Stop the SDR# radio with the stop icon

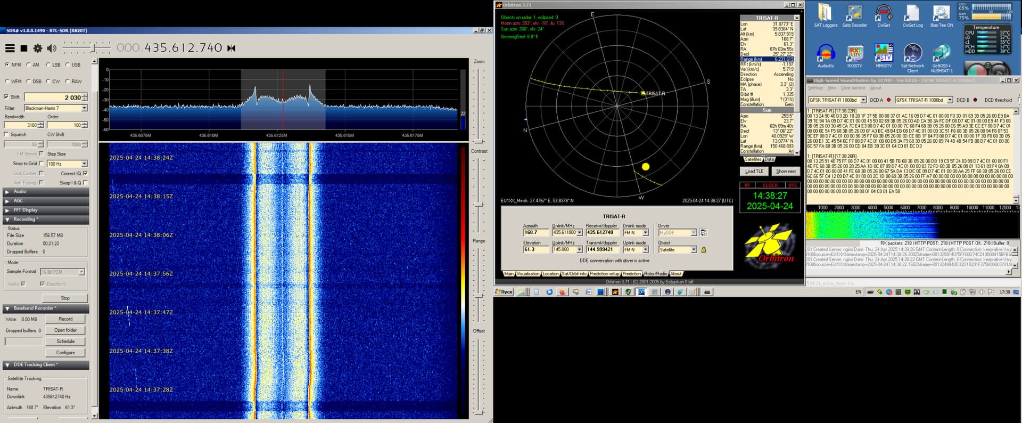(23, 48)
